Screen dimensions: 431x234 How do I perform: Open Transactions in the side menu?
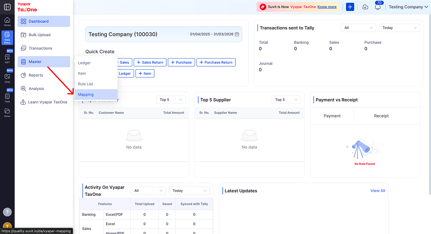point(44,48)
